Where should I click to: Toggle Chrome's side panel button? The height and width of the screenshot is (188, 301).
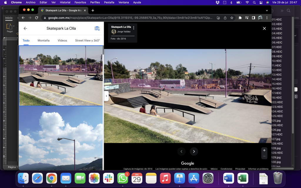tap(253, 18)
